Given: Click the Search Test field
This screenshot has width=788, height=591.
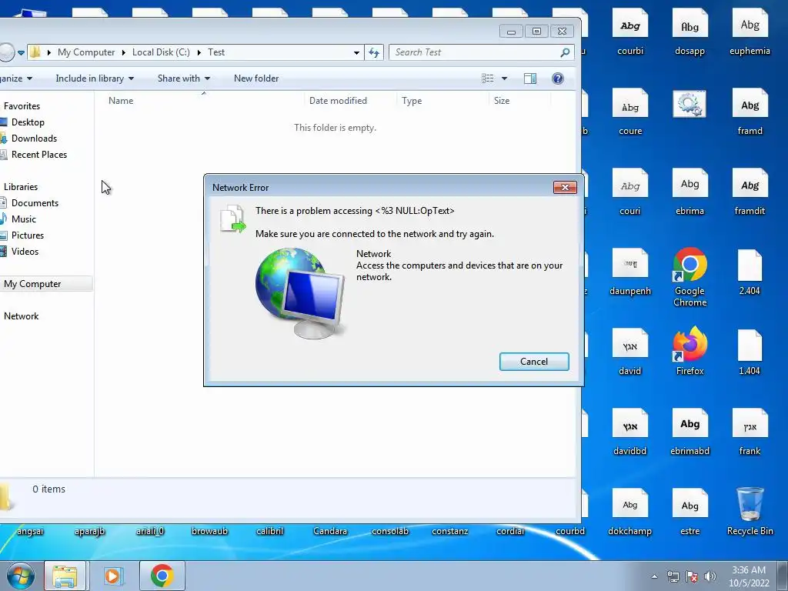Looking at the screenshot, I should [x=481, y=52].
